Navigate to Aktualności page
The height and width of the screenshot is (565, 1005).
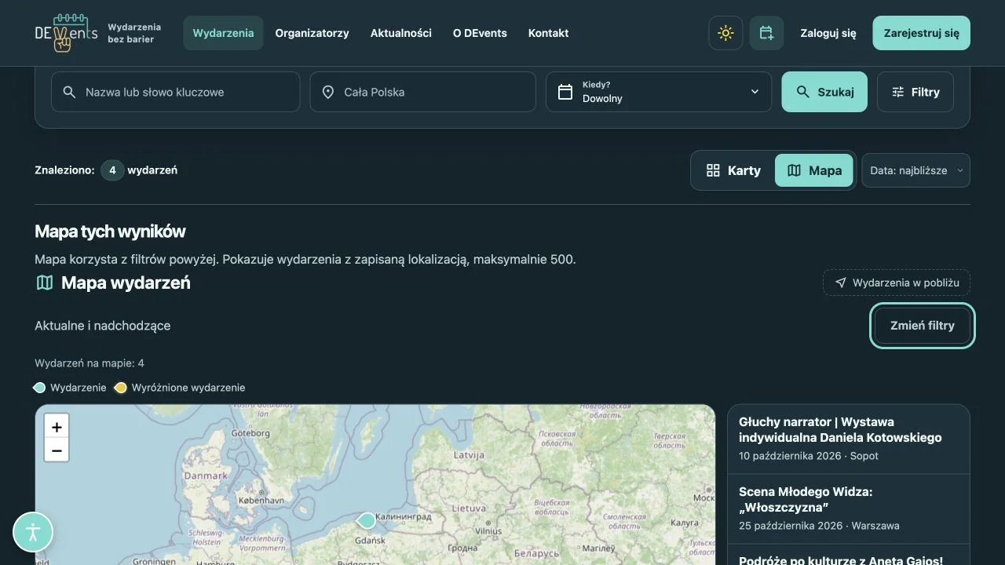(401, 33)
